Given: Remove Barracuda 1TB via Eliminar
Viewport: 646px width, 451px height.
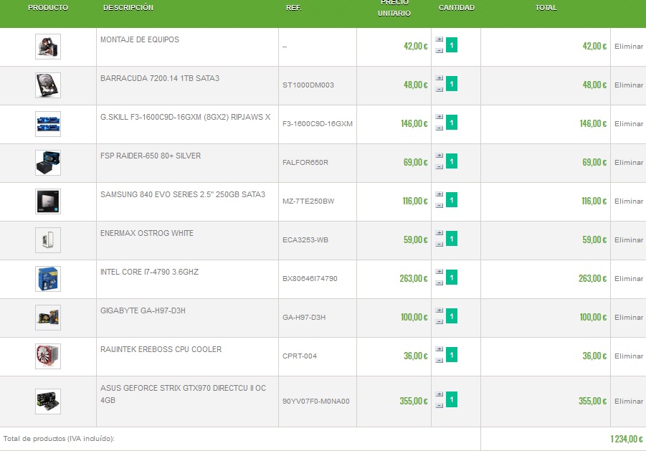Looking at the screenshot, I should point(629,85).
